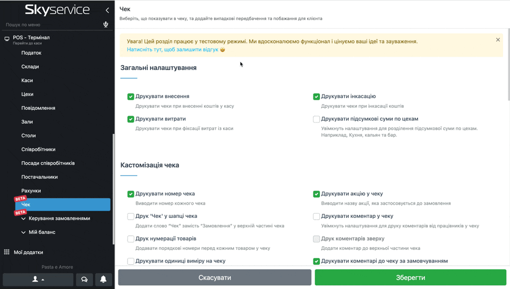
Task: Go to Рахунки in sidebar
Action: 31,191
